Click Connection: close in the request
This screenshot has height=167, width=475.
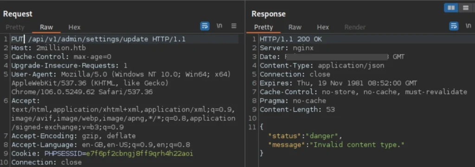(x=46, y=162)
